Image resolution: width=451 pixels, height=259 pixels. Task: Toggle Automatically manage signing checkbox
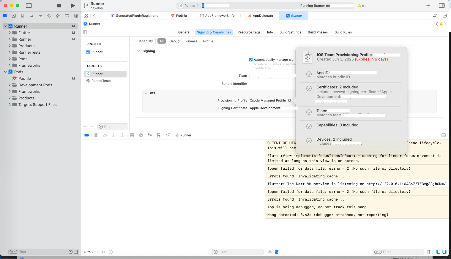[251, 60]
